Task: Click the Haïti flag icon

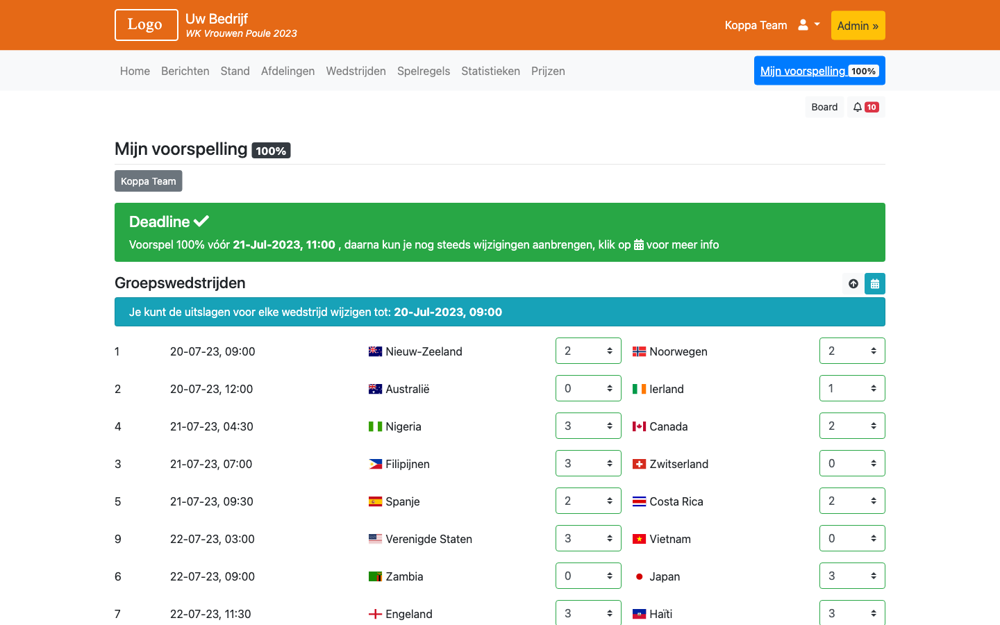Action: (x=639, y=614)
